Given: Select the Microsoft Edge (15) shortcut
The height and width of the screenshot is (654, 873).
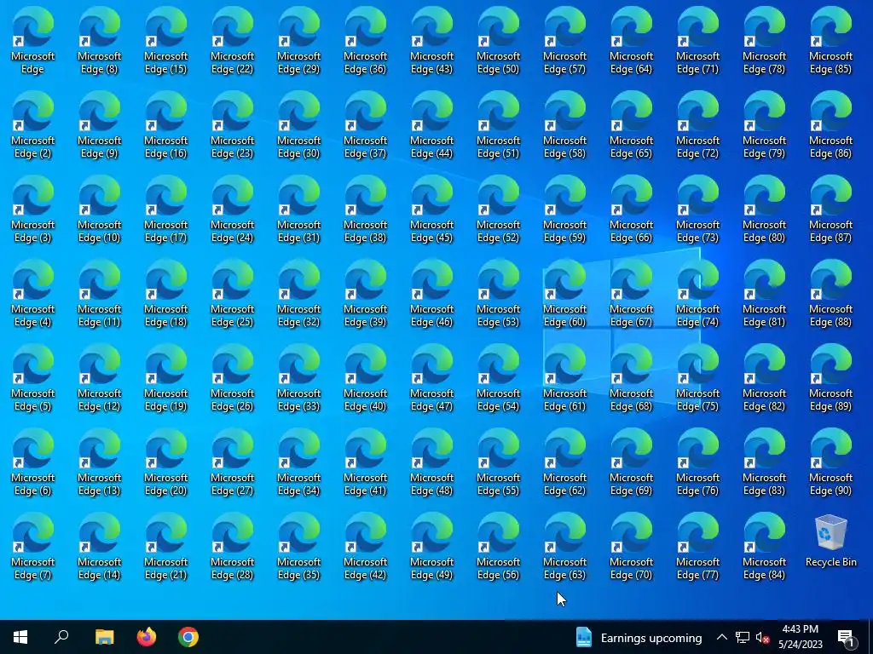Looking at the screenshot, I should coord(166,41).
